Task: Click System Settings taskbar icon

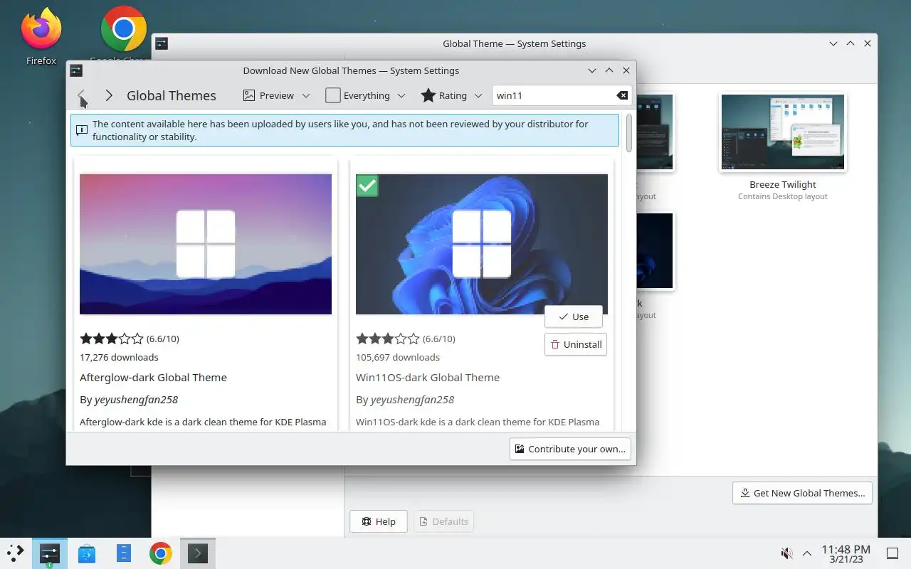Action: [49, 553]
